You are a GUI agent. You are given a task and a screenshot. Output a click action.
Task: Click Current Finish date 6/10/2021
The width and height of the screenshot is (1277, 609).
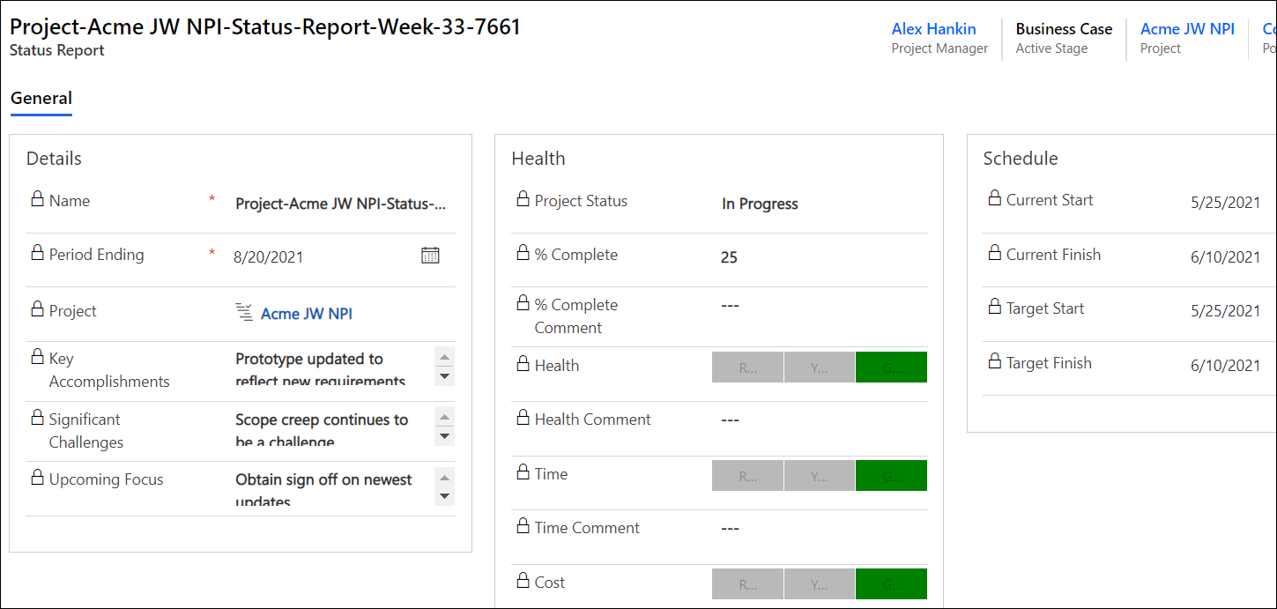pyautogui.click(x=1225, y=257)
